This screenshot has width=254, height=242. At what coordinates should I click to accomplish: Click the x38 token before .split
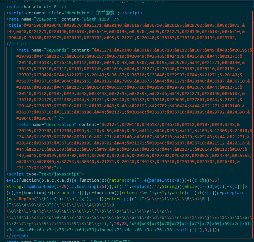pyautogui.click(x=168, y=230)
